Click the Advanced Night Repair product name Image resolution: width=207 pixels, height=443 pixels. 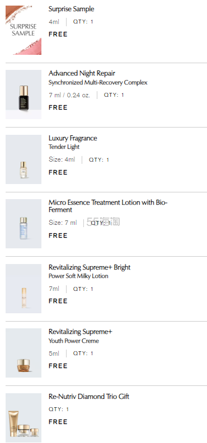point(82,73)
